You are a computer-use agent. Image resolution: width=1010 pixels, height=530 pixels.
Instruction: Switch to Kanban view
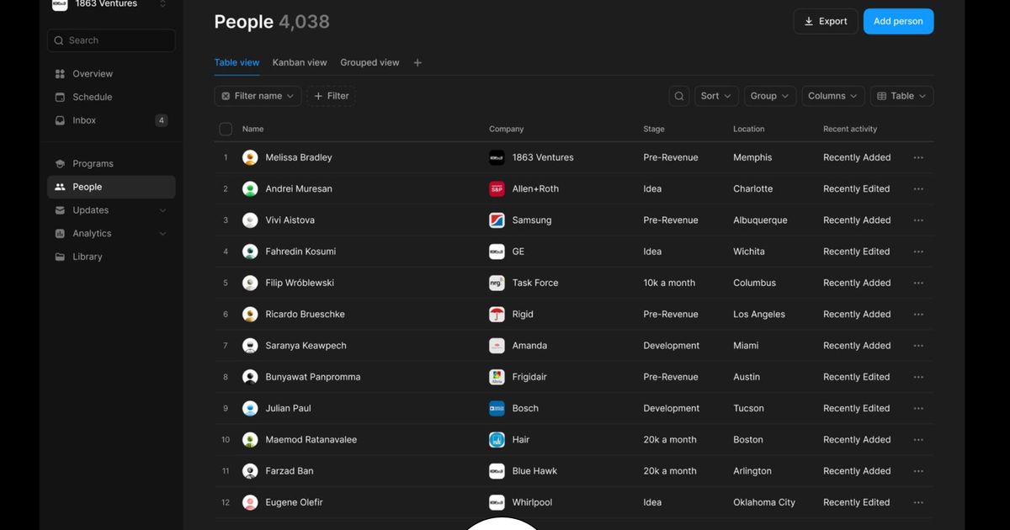click(300, 61)
